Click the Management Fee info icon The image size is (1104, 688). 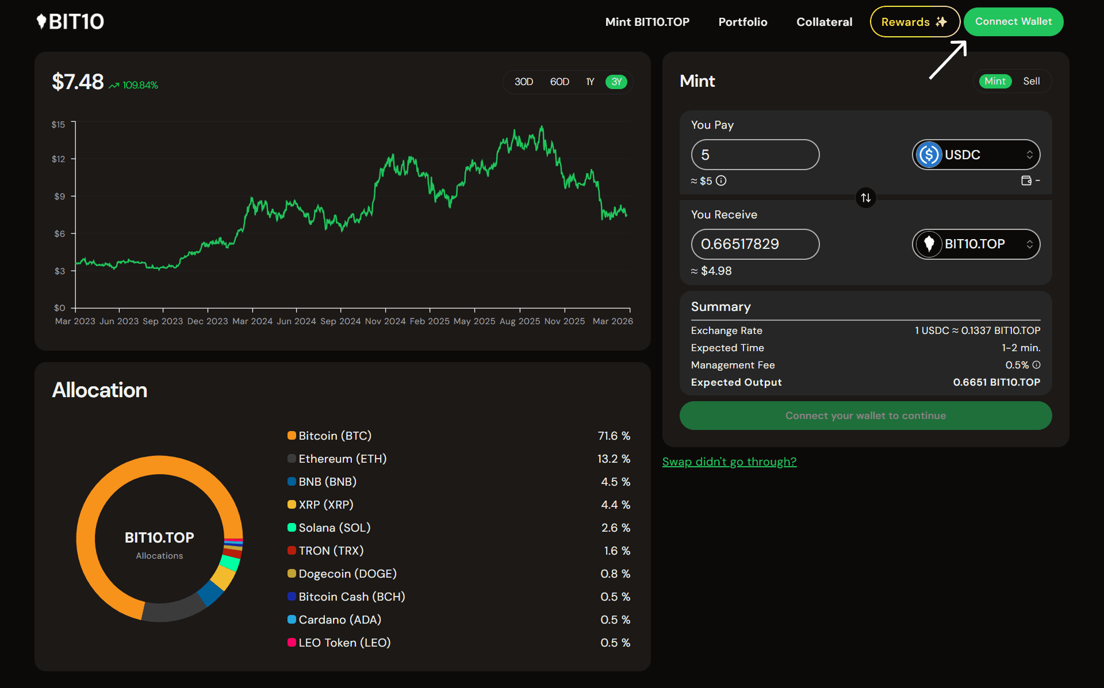[1036, 365]
